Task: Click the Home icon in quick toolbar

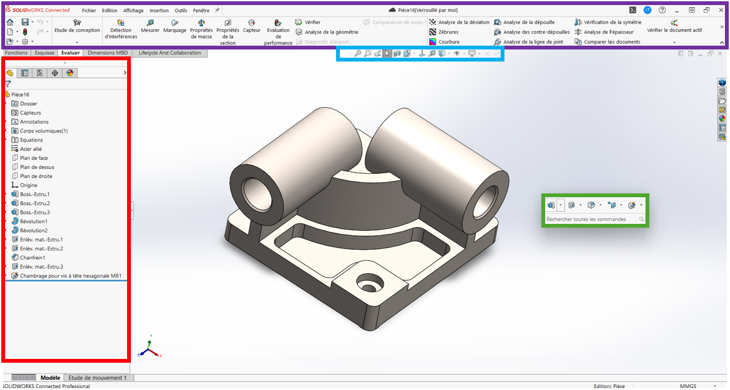Action: coord(10,22)
